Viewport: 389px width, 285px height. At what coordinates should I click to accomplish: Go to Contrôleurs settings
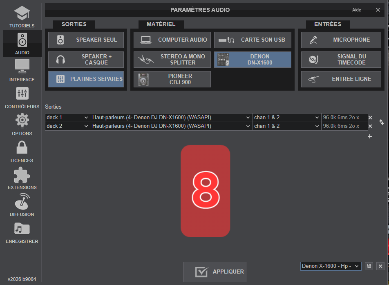click(22, 97)
